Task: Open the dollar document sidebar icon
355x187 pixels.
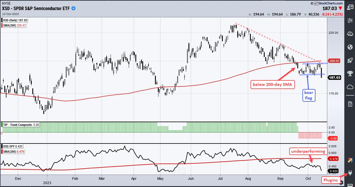Action: point(350,103)
